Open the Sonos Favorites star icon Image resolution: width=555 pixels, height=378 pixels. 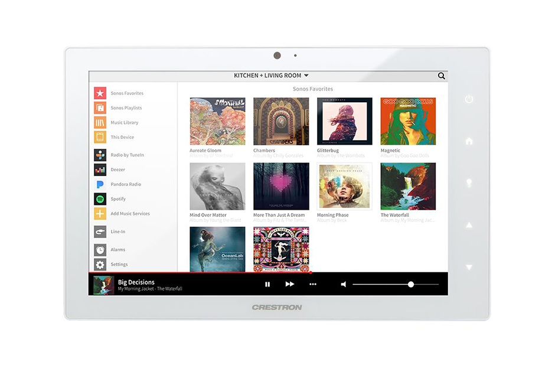pos(100,93)
